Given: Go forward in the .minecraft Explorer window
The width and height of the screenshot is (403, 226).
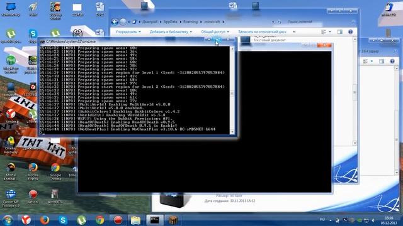Looking at the screenshot, I should coord(123,22).
